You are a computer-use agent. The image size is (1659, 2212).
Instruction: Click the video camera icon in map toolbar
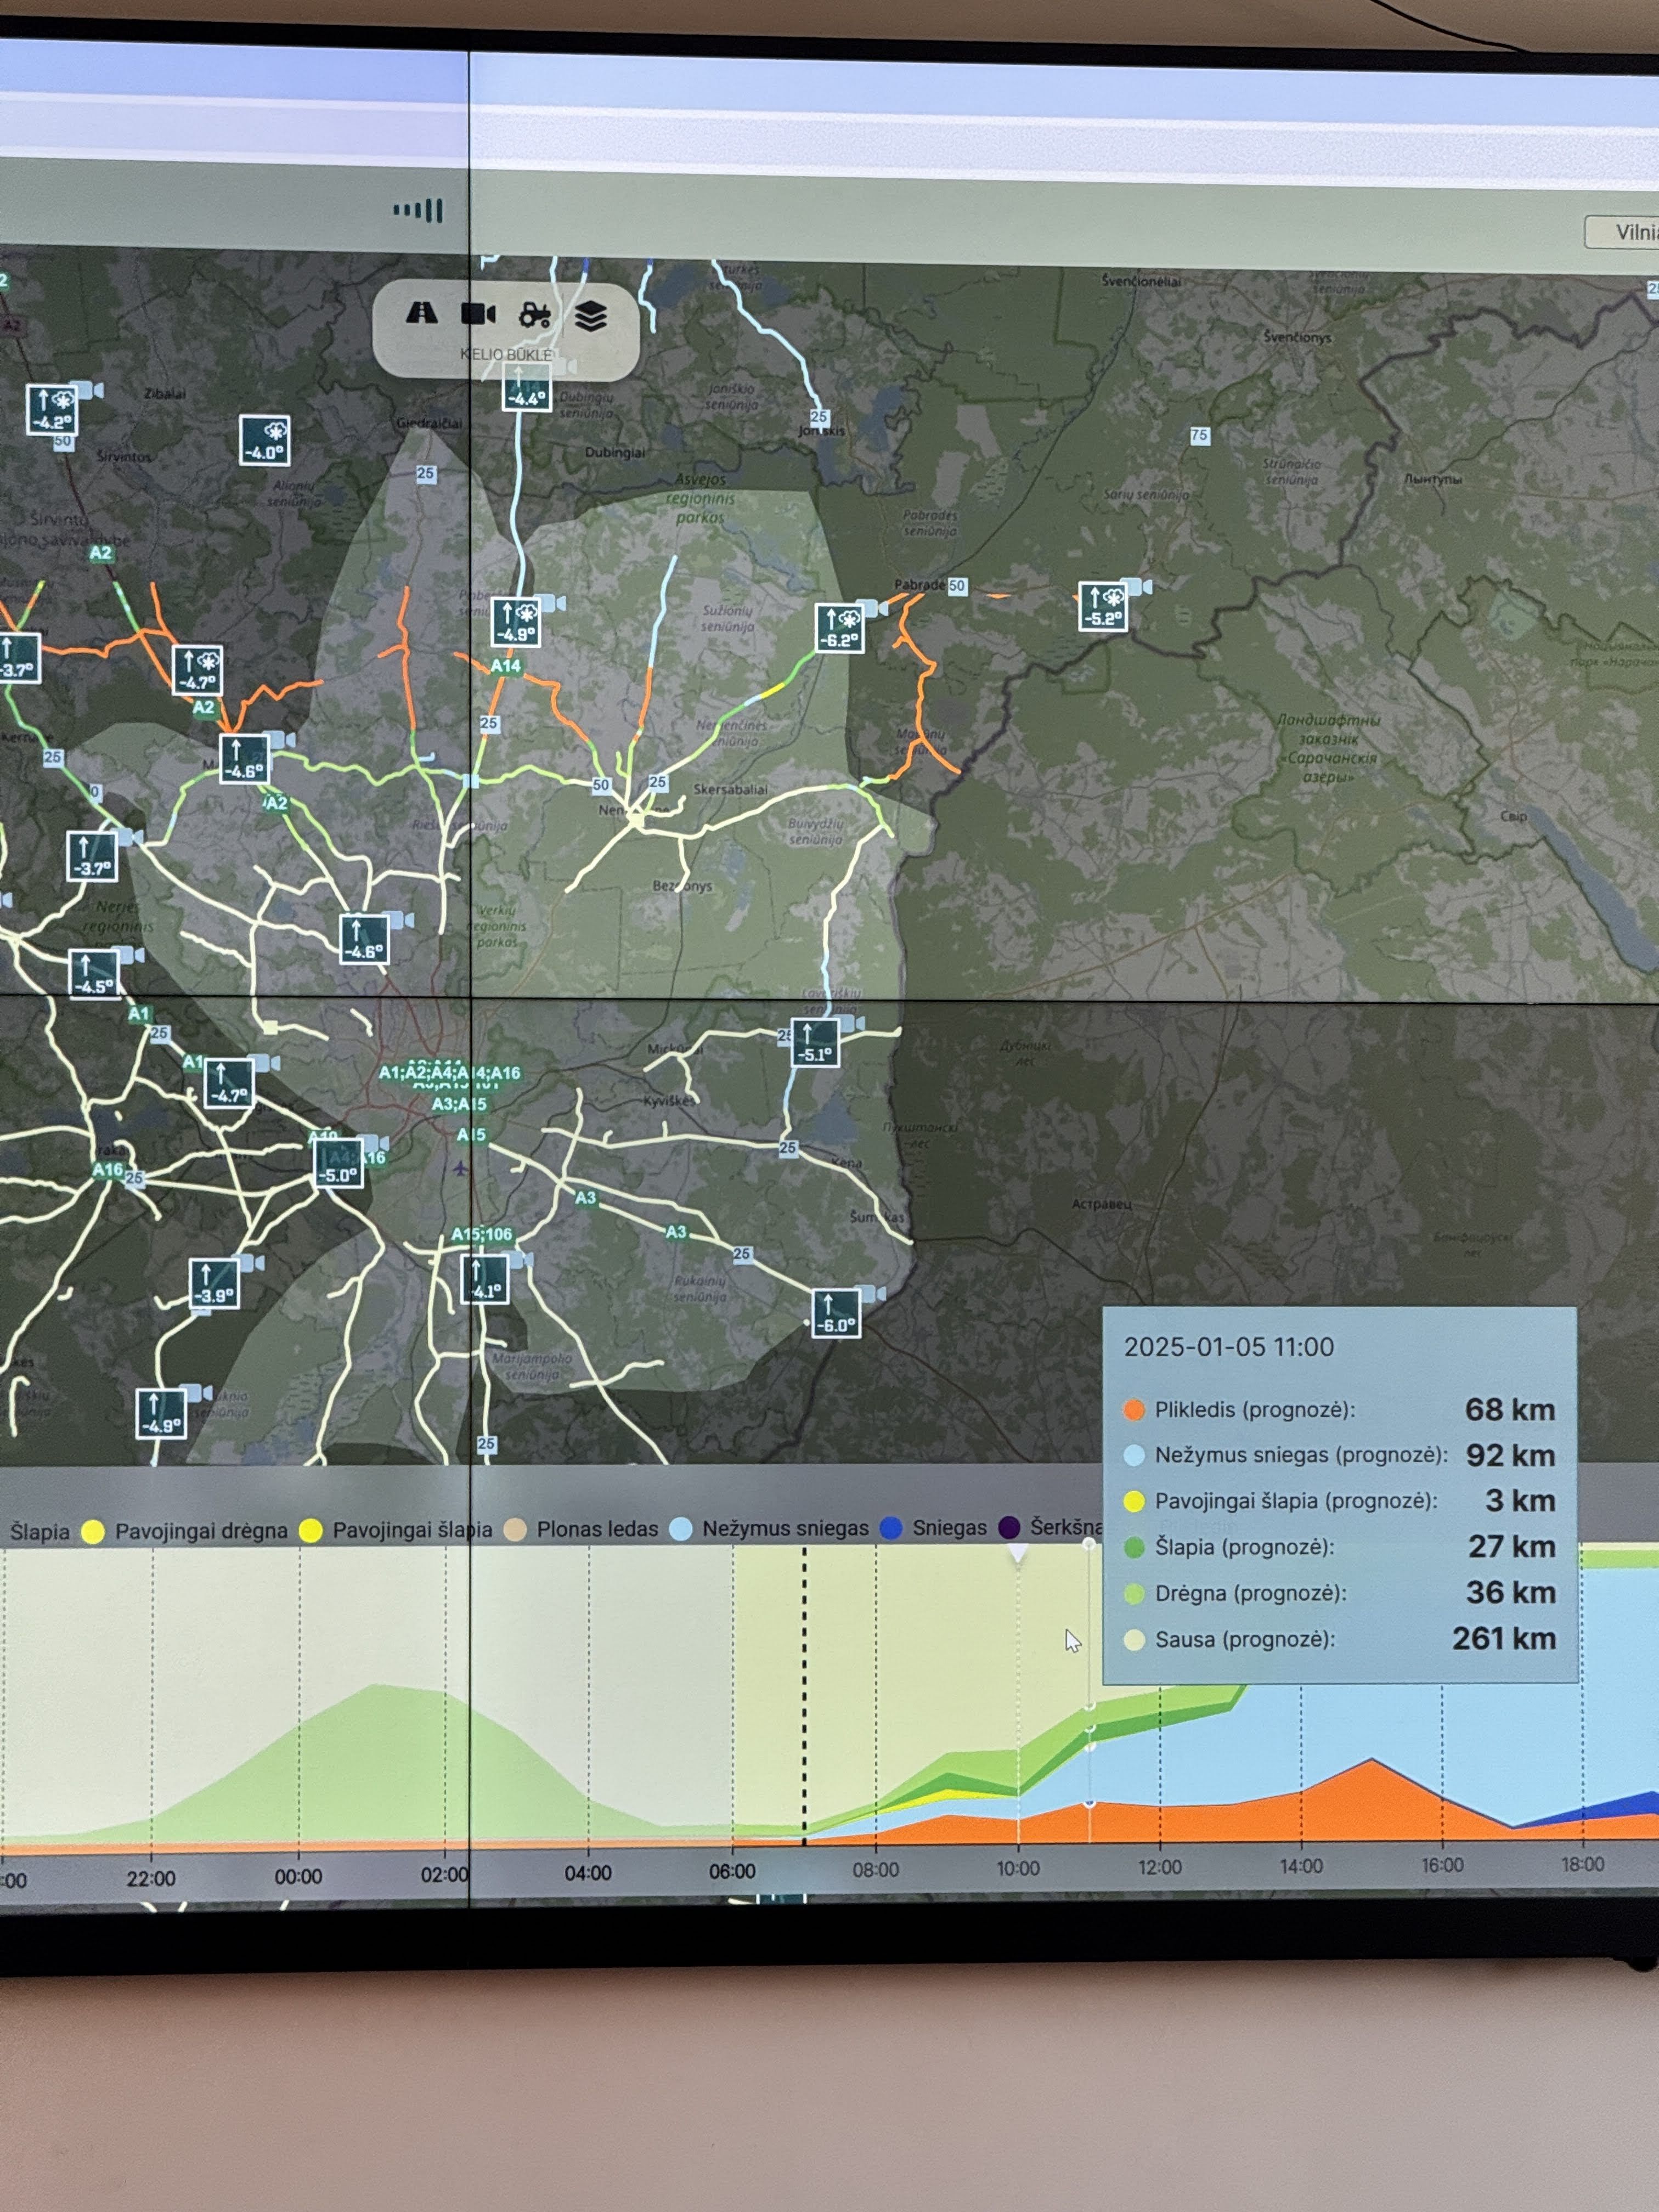coord(478,315)
